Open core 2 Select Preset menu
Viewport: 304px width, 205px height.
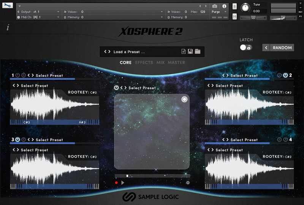[x=244, y=76]
